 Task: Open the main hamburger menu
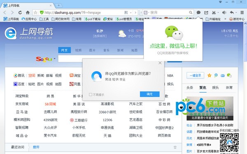tap(242, 13)
